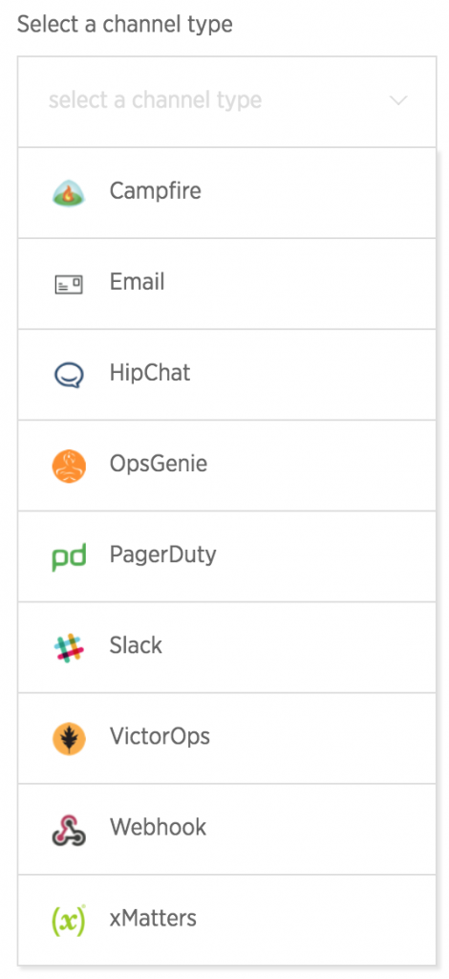The width and height of the screenshot is (449, 979).
Task: Click the orange OpsGenie icon
Action: pyautogui.click(x=69, y=466)
